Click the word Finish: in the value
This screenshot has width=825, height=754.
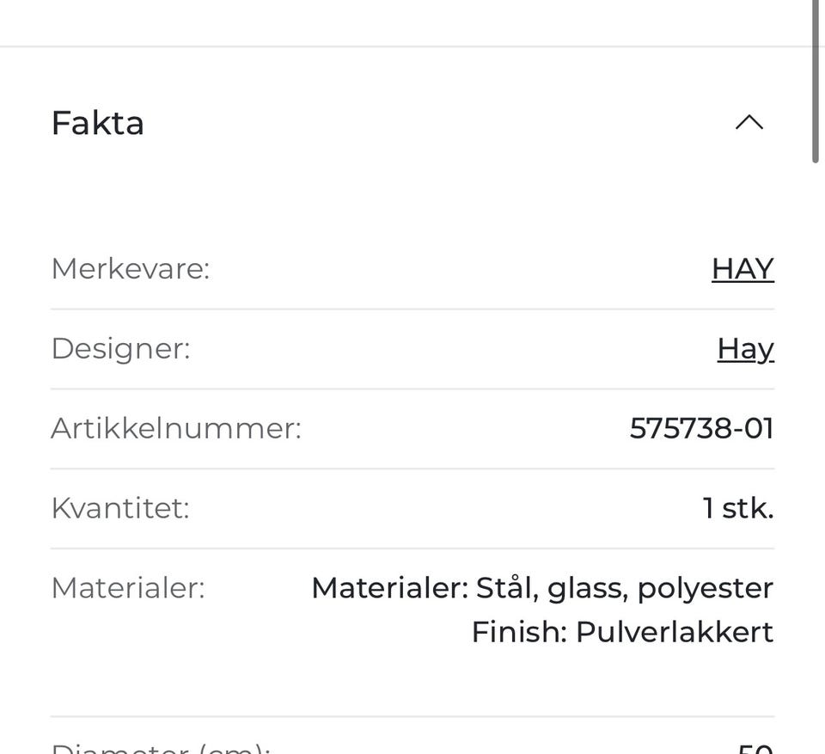click(x=518, y=633)
